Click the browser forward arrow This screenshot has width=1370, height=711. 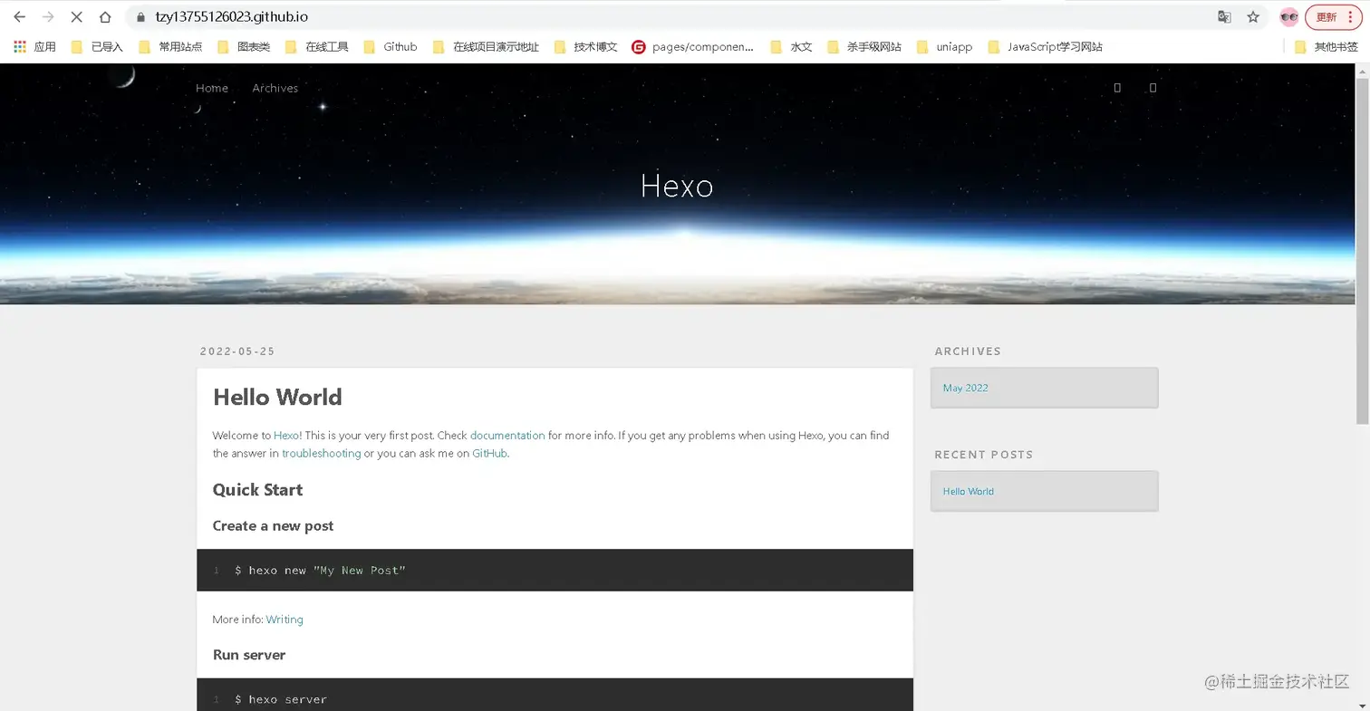coord(48,16)
